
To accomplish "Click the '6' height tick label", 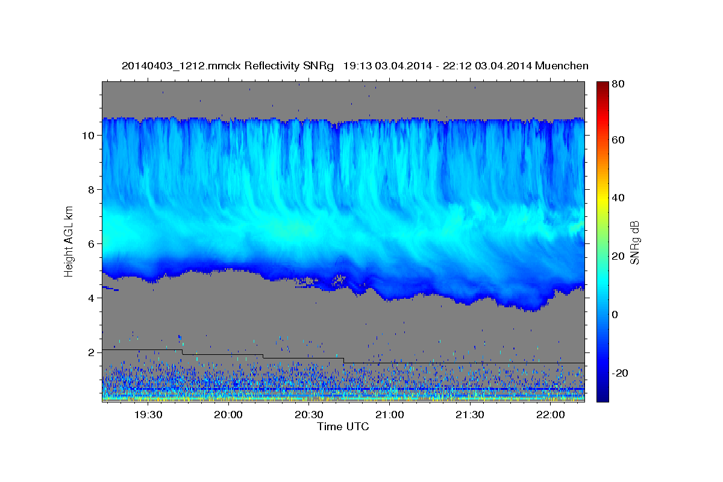I will 92,243.
